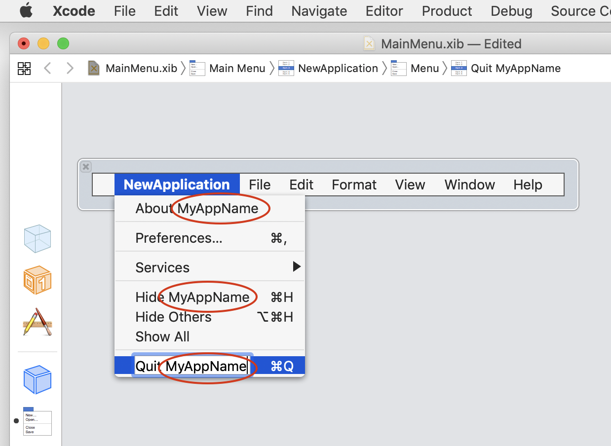Open the Format menu in designed menu bar
611x446 pixels.
354,185
